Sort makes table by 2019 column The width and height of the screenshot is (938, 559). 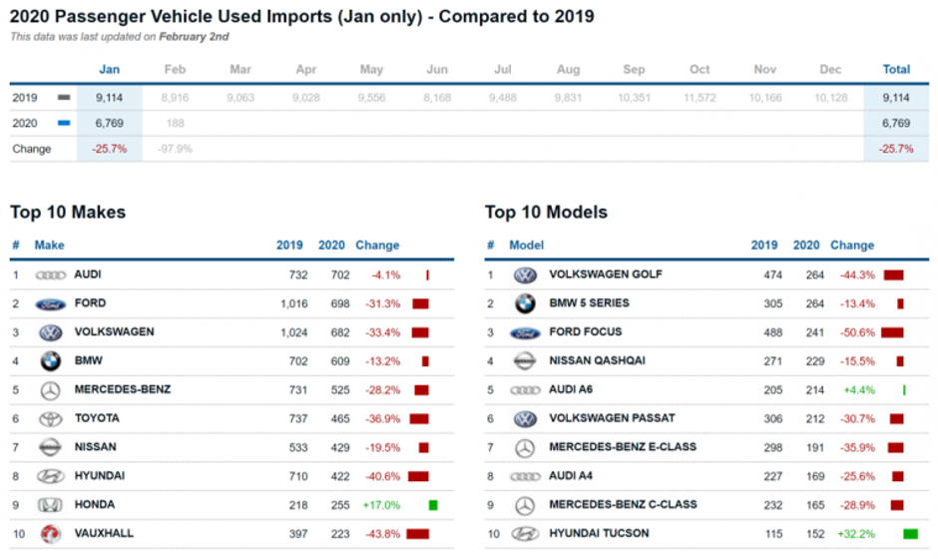tap(289, 246)
